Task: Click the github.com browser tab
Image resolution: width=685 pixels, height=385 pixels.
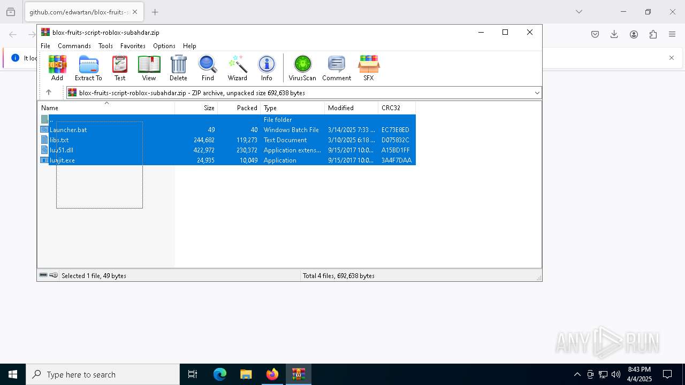Action: click(84, 12)
